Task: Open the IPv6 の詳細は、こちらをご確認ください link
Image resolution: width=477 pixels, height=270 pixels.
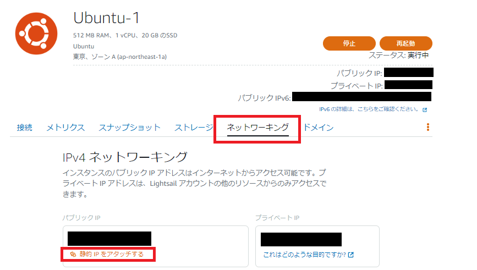Action: [370, 109]
